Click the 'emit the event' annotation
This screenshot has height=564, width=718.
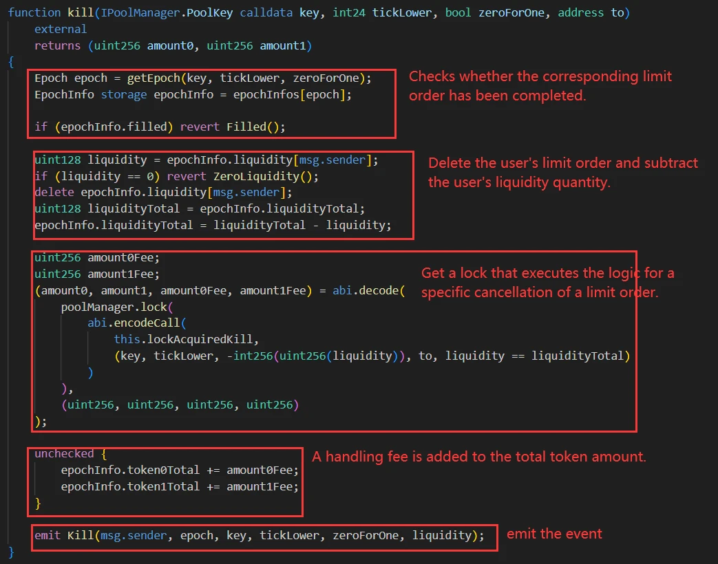coord(554,534)
